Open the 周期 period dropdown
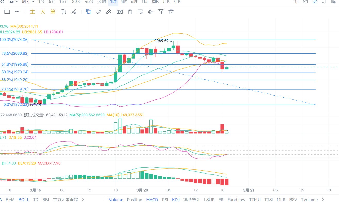The height and width of the screenshot is (204, 339). (28, 2)
